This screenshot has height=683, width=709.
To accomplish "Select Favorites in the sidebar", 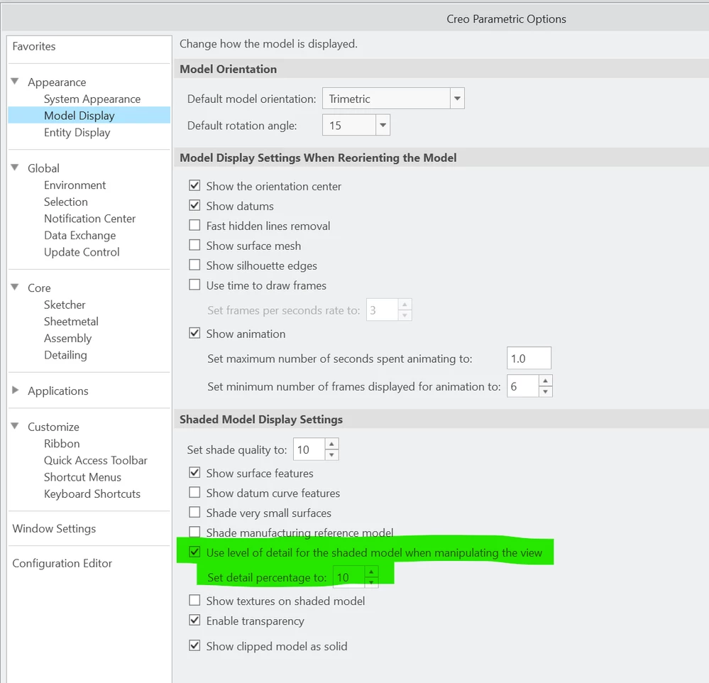I will coord(34,46).
